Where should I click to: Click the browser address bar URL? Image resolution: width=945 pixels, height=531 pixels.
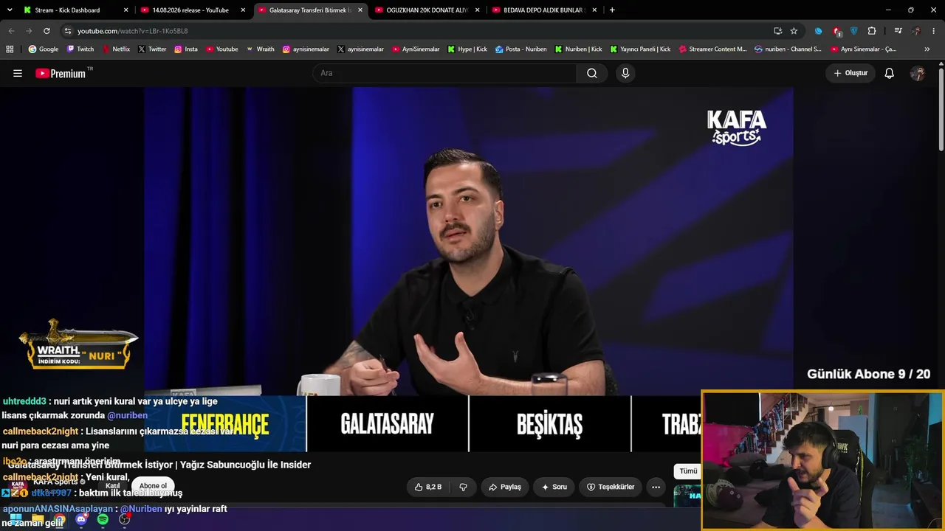133,31
